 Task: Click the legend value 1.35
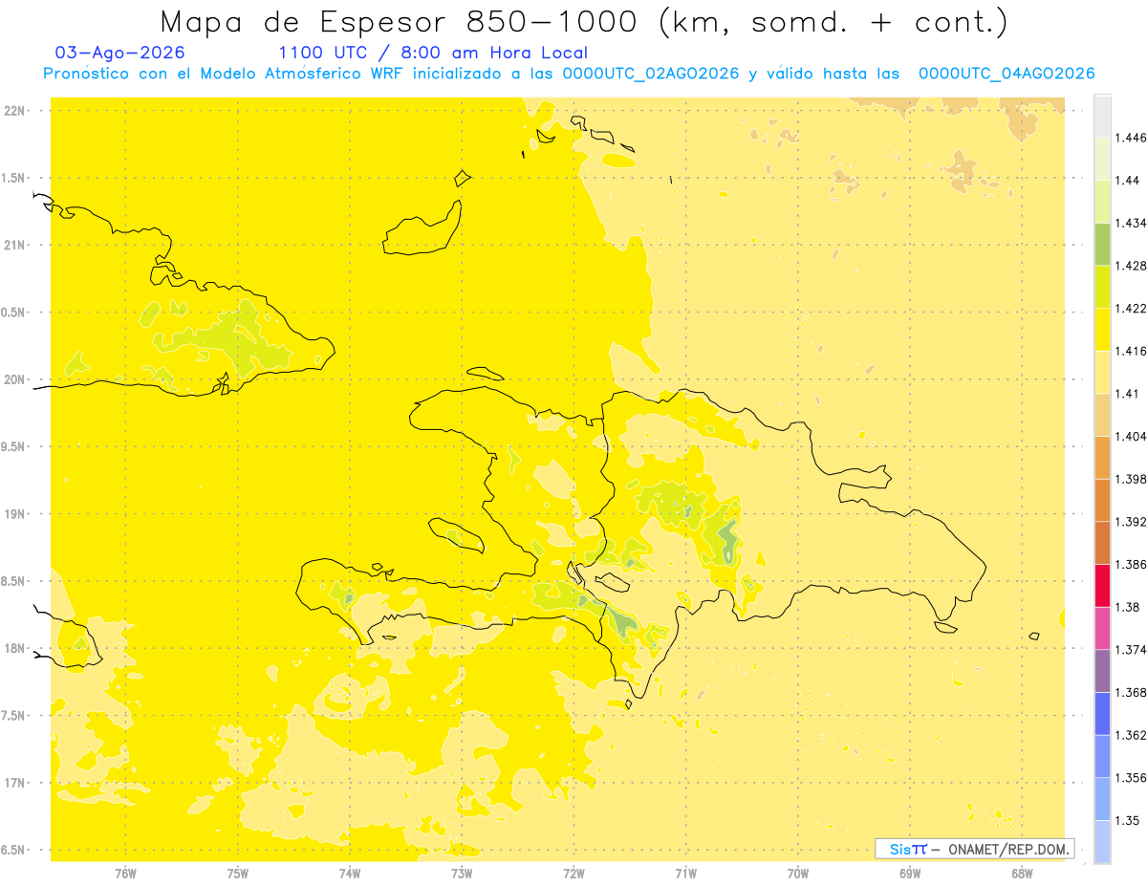pyautogui.click(x=1127, y=820)
